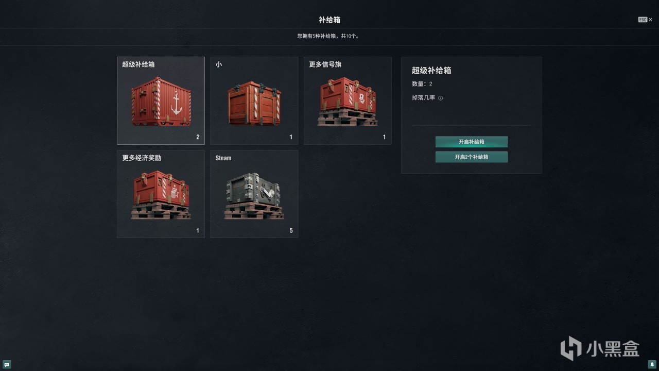This screenshot has width=659, height=371.
Task: Select the 超级补给箱 anchor container image
Action: point(161,101)
